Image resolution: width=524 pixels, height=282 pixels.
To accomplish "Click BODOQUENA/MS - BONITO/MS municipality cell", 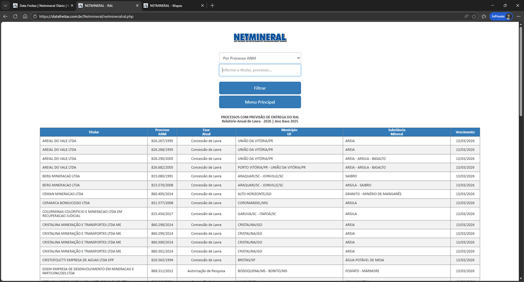I will coord(289,271).
